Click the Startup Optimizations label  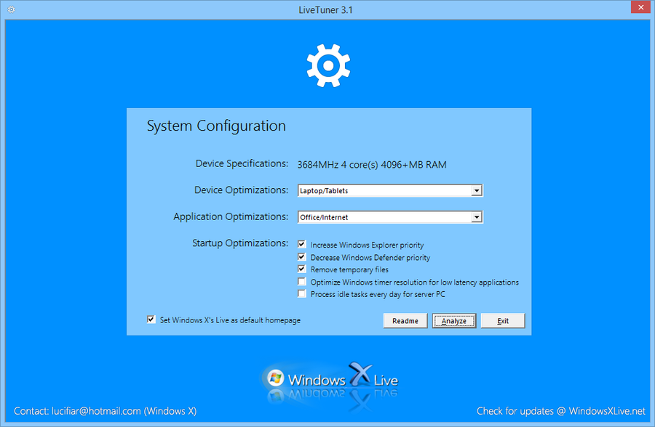point(240,243)
